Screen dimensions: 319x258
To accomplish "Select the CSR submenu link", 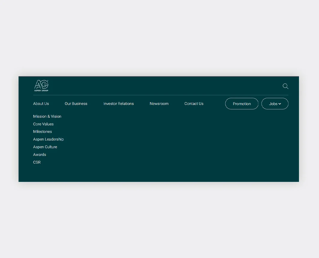I will tap(37, 162).
